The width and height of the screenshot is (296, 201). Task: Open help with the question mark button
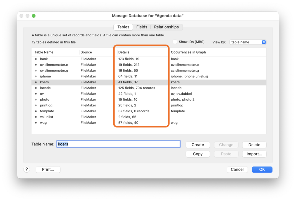pos(27,169)
